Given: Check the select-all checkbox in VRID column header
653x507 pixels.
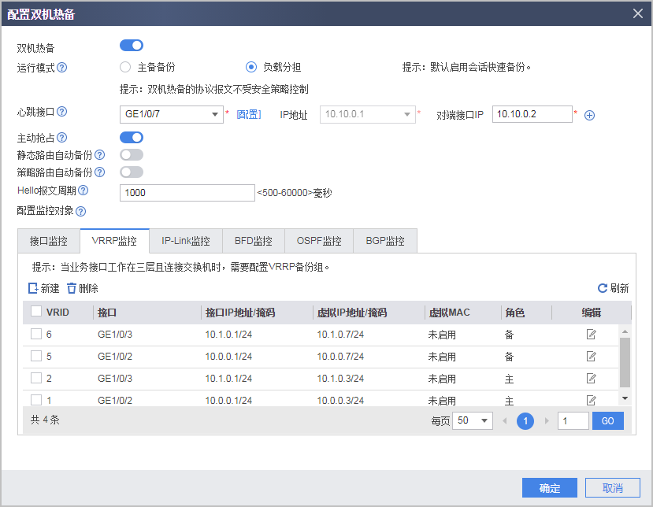Looking at the screenshot, I should (35, 311).
